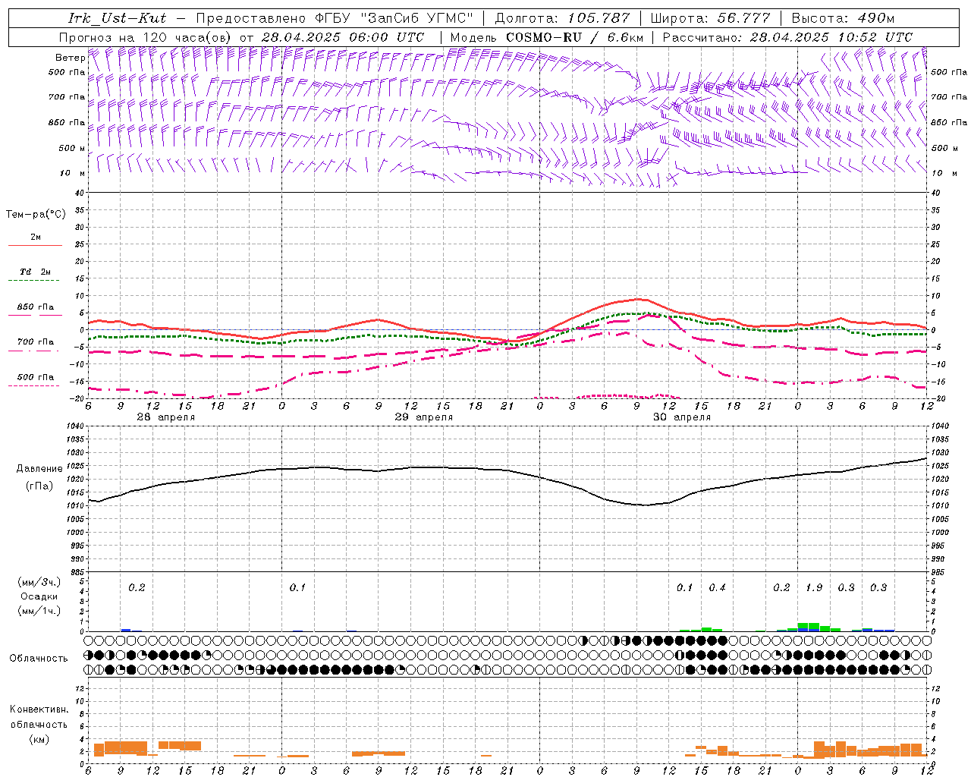This screenshot has height=777, width=971.
Task: Click the 28 апреля date label
Action: coord(165,417)
